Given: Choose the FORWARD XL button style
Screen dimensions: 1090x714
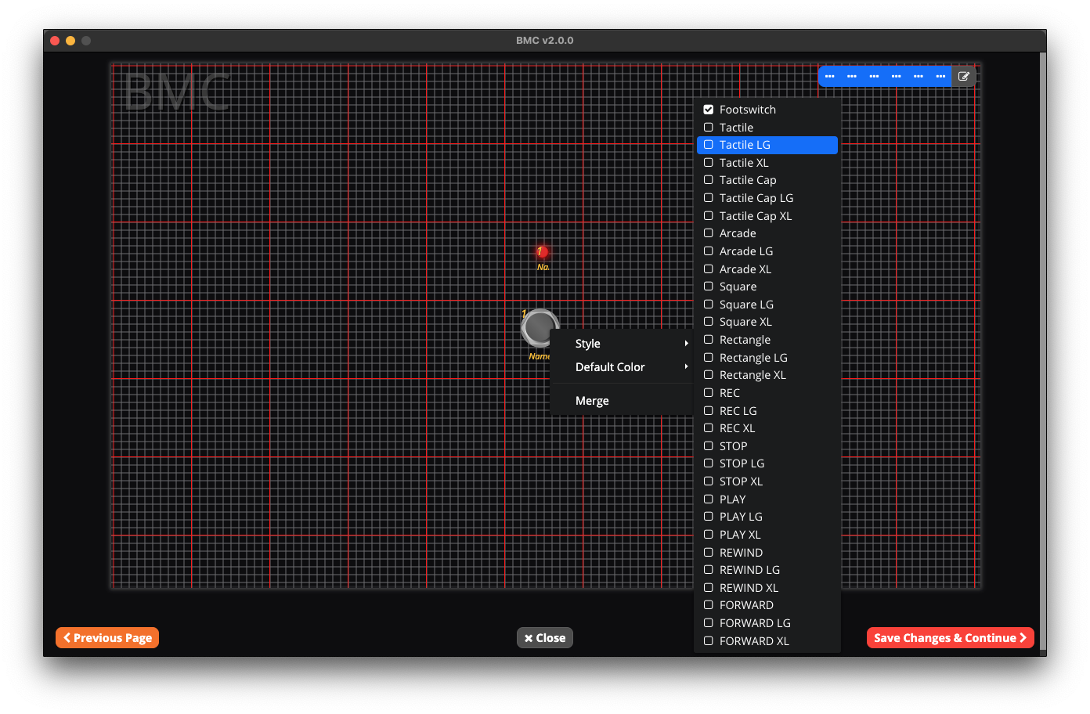Looking at the screenshot, I should click(x=767, y=641).
